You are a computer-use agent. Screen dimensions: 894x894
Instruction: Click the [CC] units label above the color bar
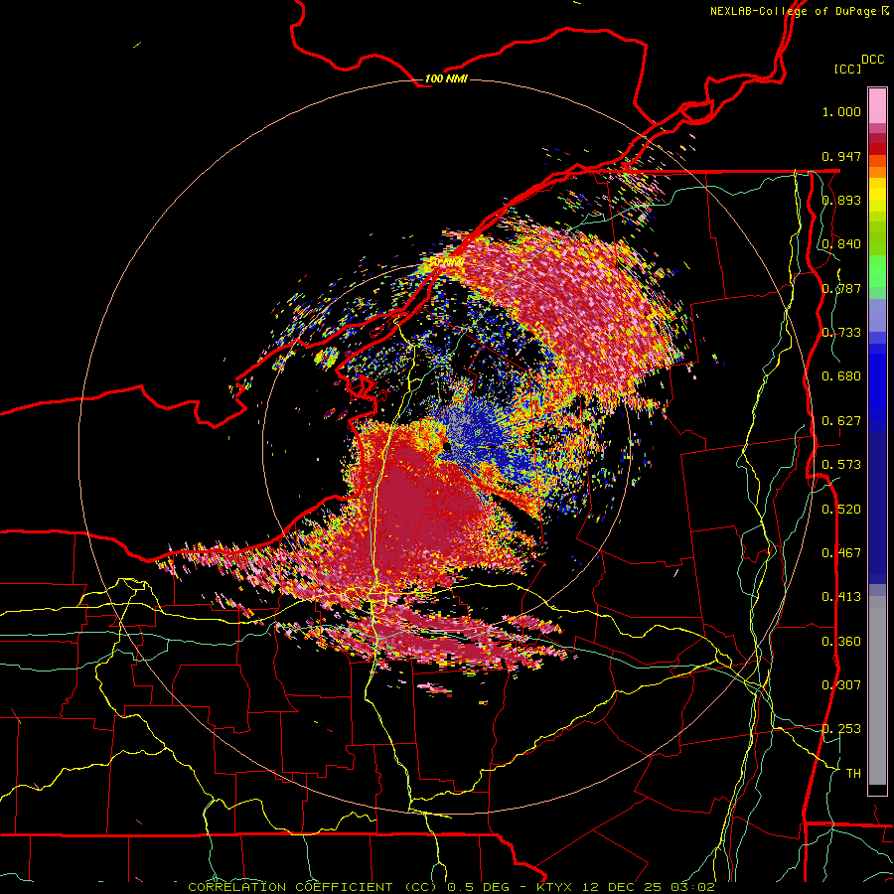tap(848, 69)
